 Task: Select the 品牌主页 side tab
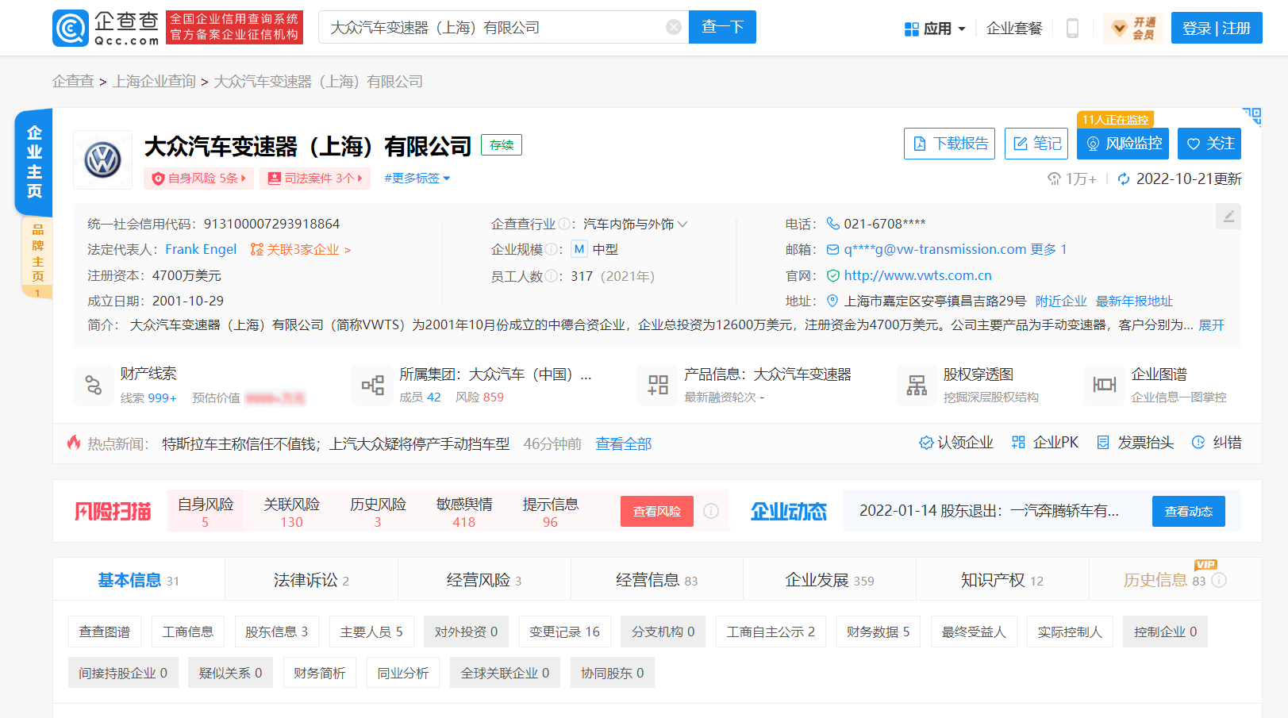[x=37, y=257]
